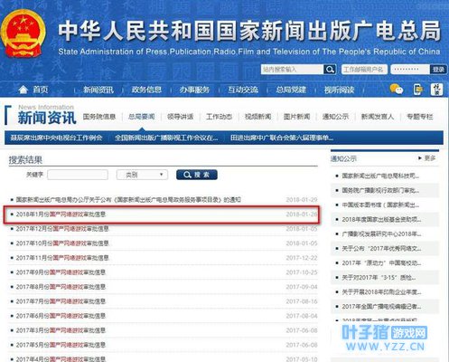
Task: Click the date 2018-01-29
Action: click(x=302, y=200)
